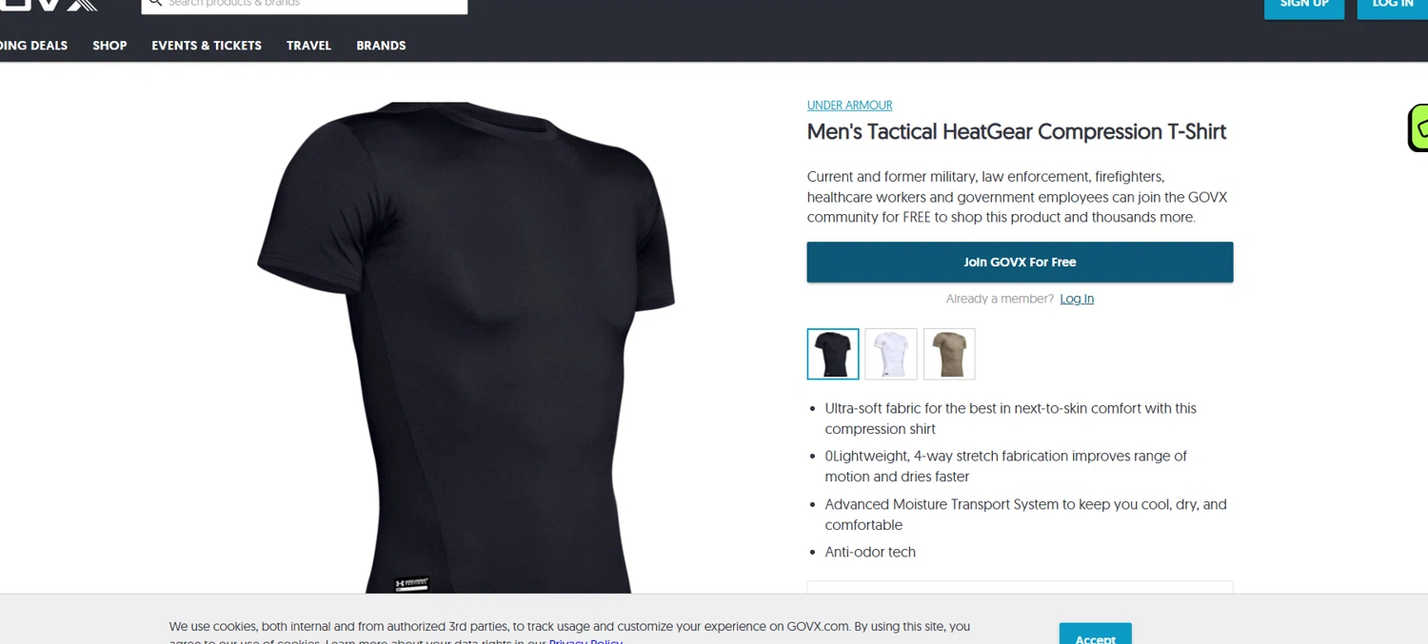Select the white shirt color swatch

891,354
